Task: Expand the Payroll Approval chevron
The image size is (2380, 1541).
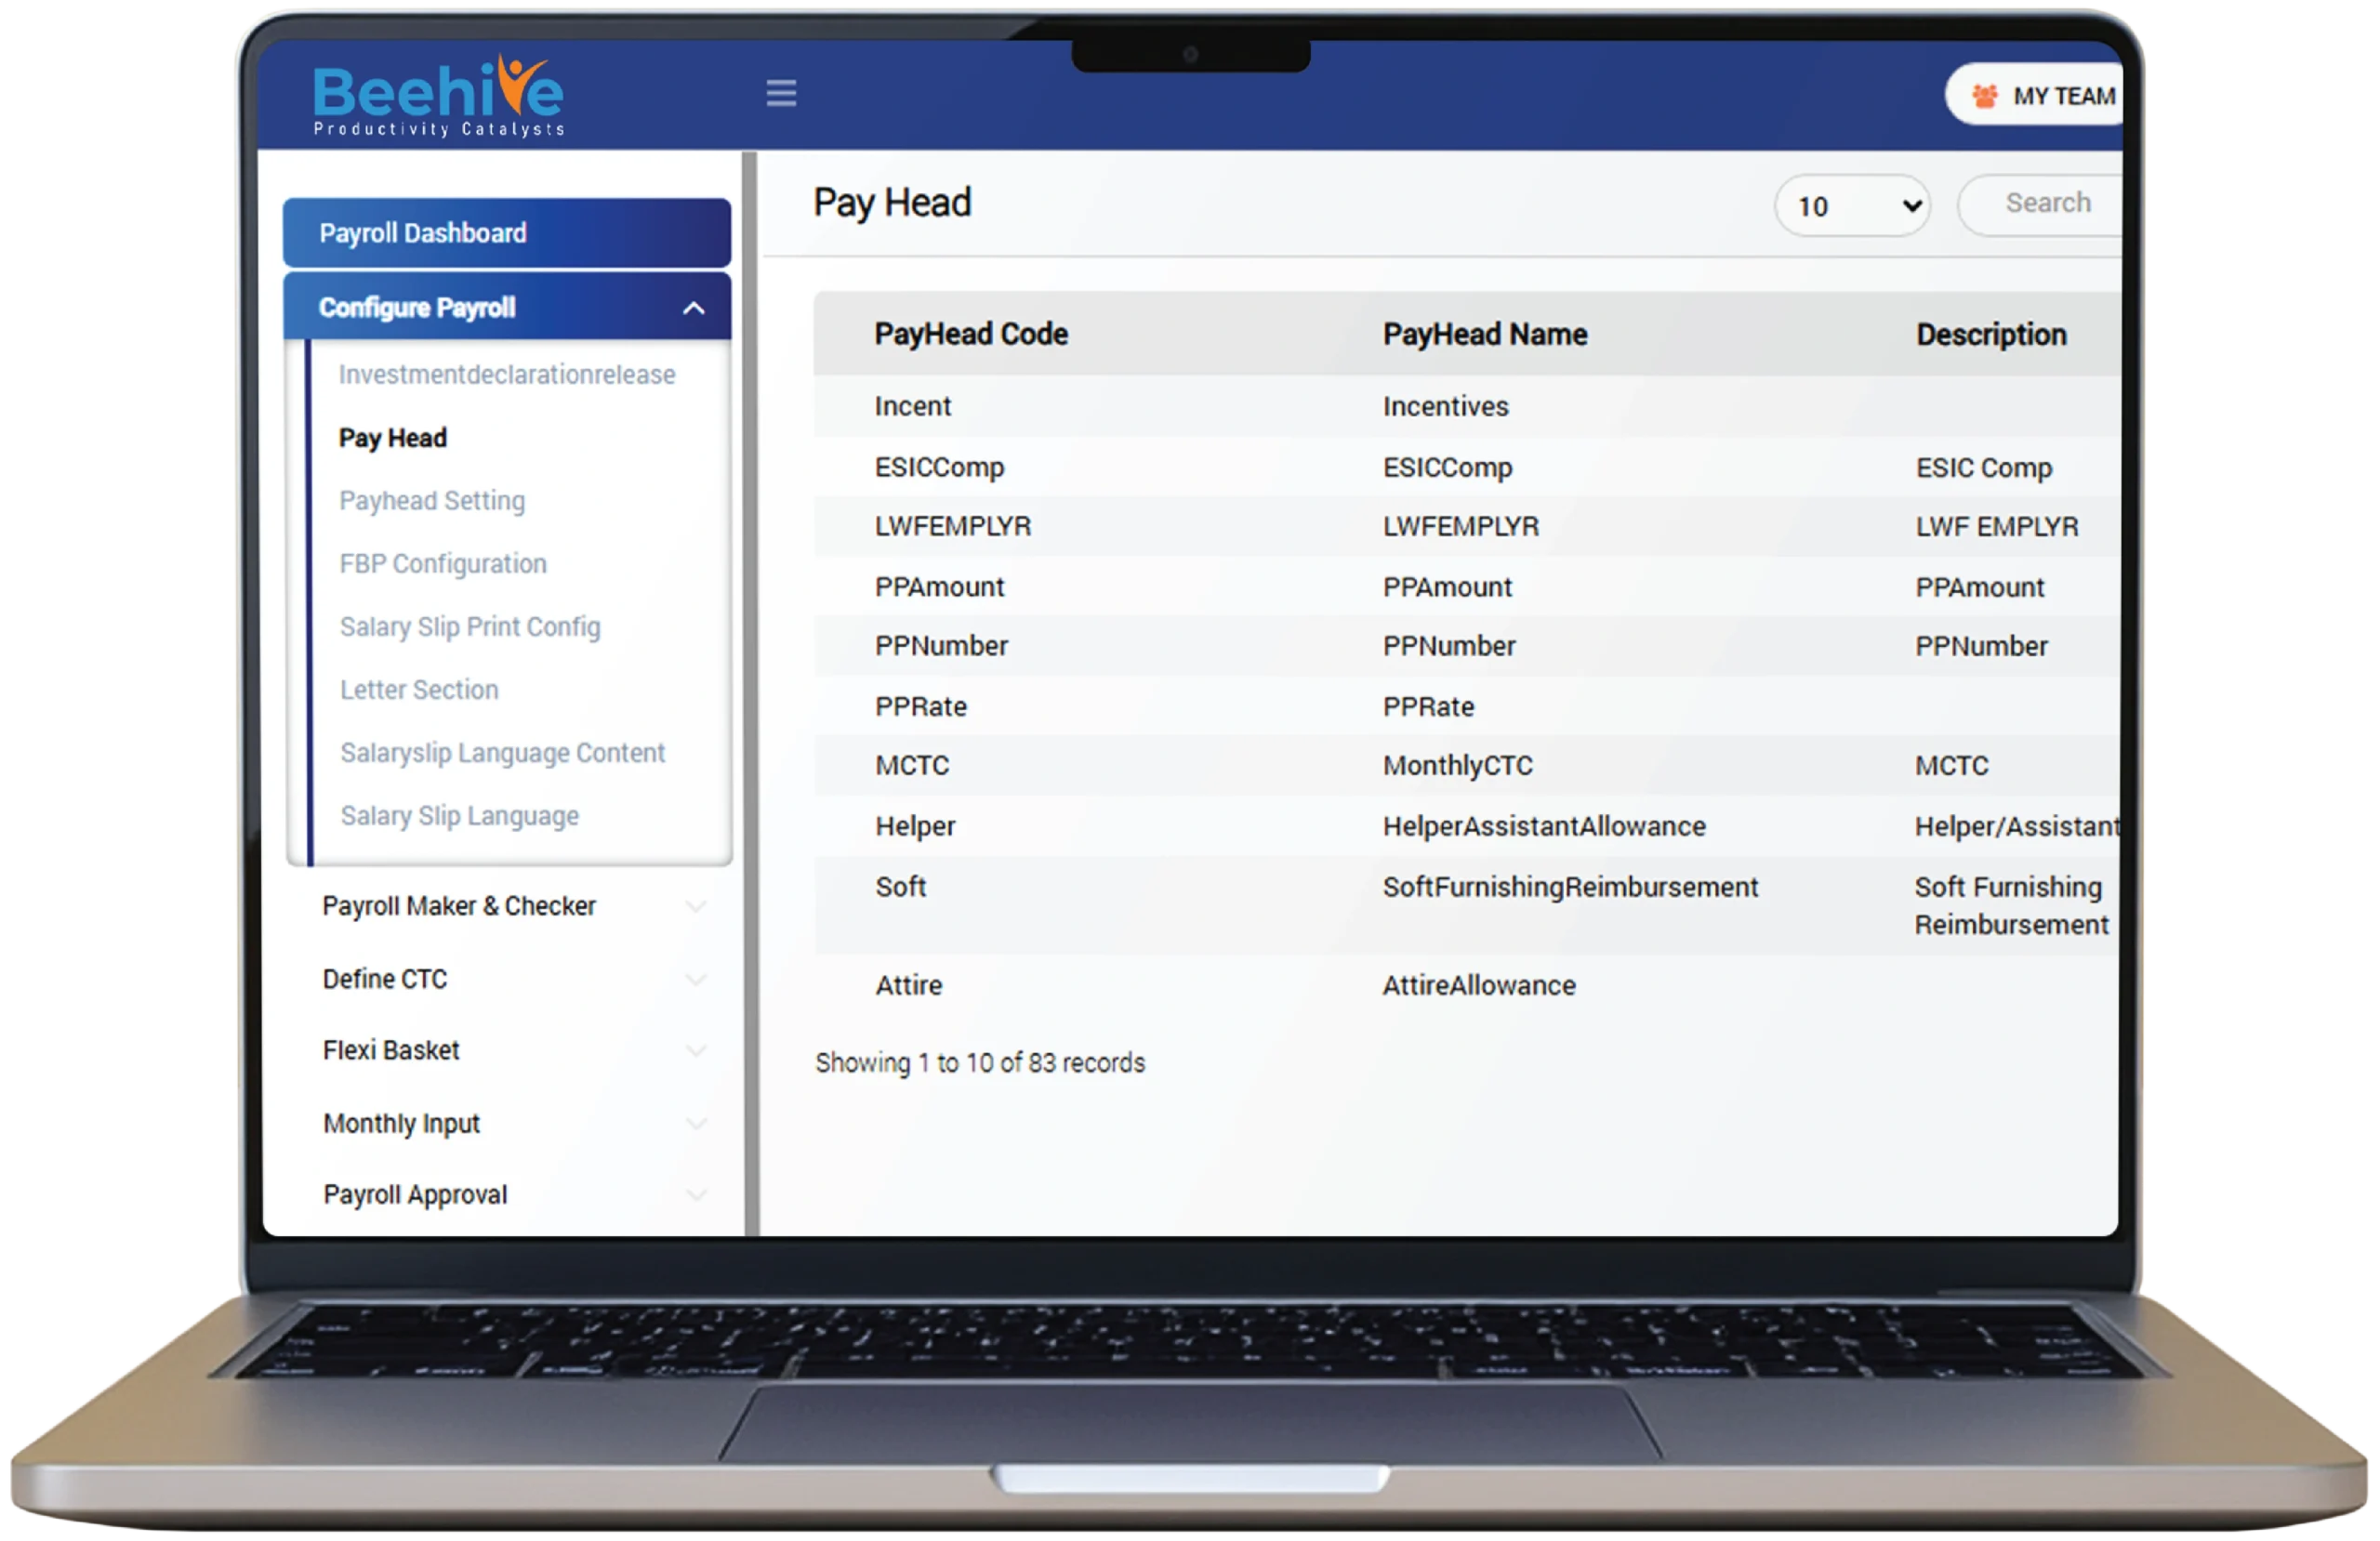Action: [x=696, y=1194]
